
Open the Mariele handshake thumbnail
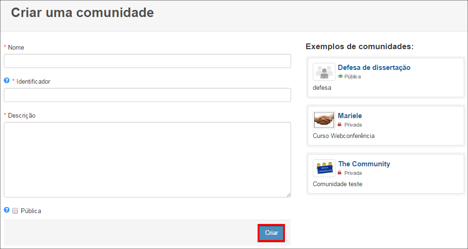click(x=324, y=120)
